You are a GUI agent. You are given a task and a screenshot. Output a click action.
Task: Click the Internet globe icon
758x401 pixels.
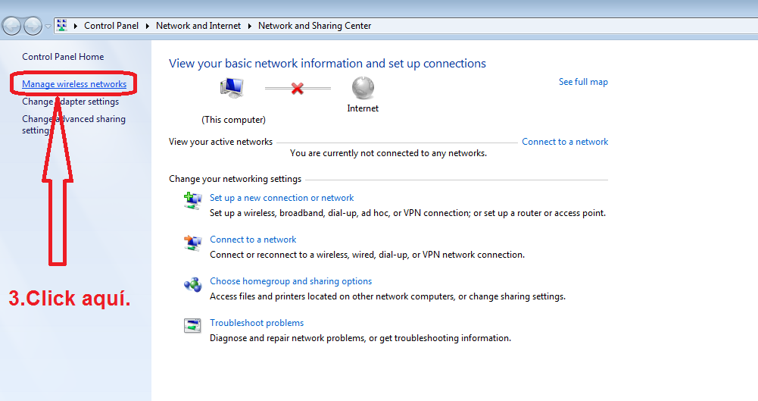pos(363,89)
